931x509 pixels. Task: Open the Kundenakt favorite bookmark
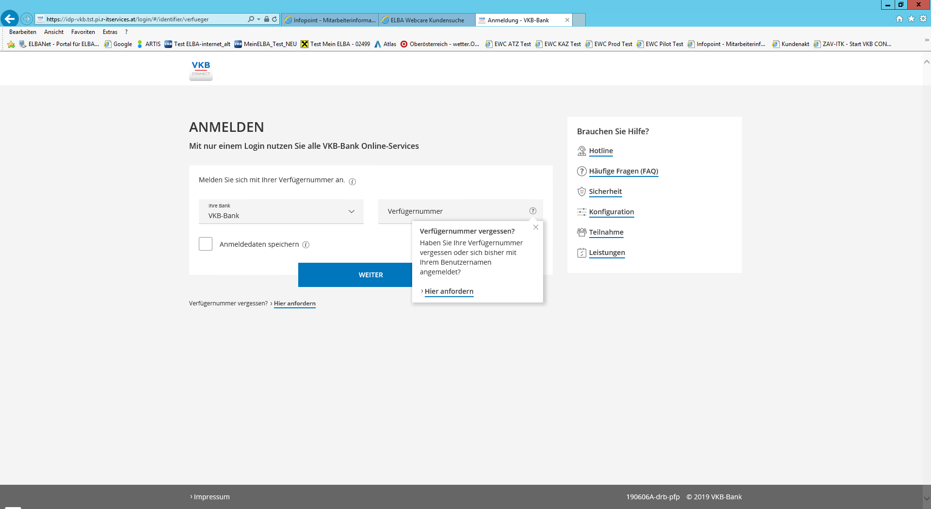pyautogui.click(x=790, y=44)
